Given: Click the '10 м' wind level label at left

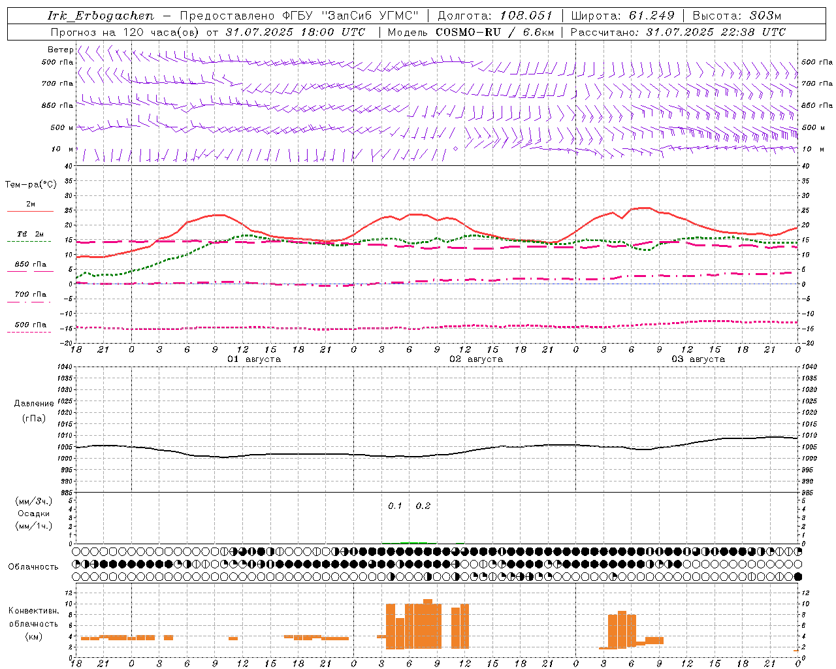Looking at the screenshot, I should click(63, 149).
